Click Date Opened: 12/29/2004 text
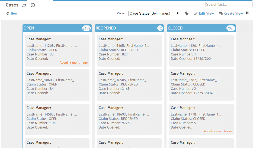The width and height of the screenshot is (253, 148). point(192,93)
